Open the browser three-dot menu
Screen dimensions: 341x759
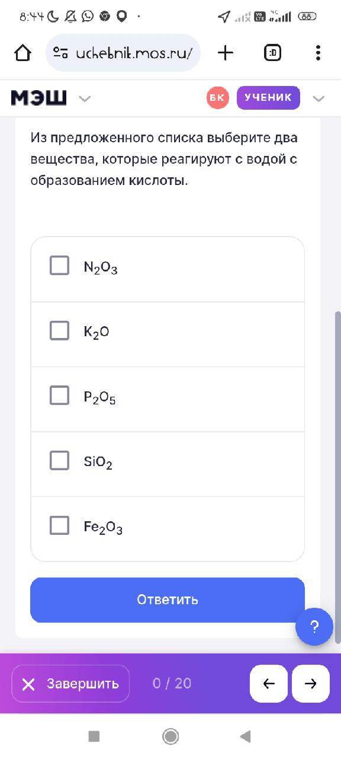(318, 53)
